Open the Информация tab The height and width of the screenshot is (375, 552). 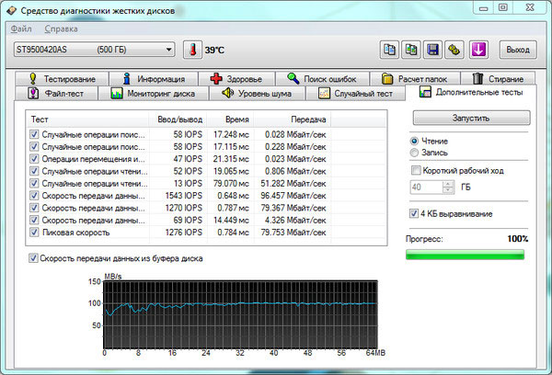[x=154, y=78]
